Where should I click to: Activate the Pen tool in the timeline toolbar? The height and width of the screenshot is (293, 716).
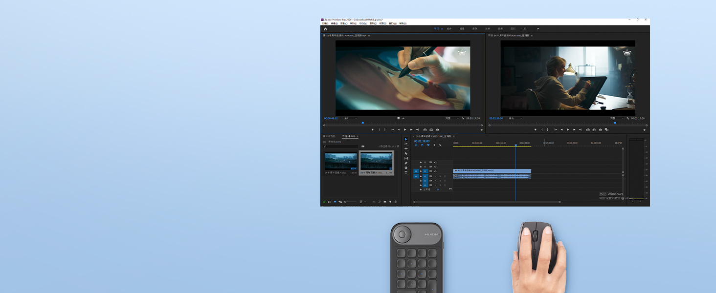click(x=406, y=163)
